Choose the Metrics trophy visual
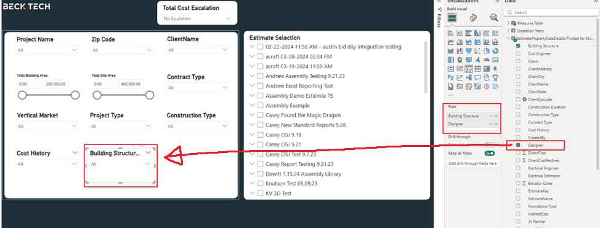This screenshot has width=600, height=228. tap(495, 77)
